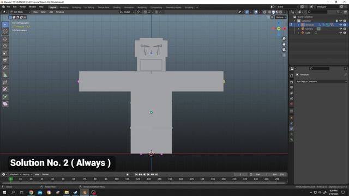Open the Marker menu in timeline

coord(45,174)
